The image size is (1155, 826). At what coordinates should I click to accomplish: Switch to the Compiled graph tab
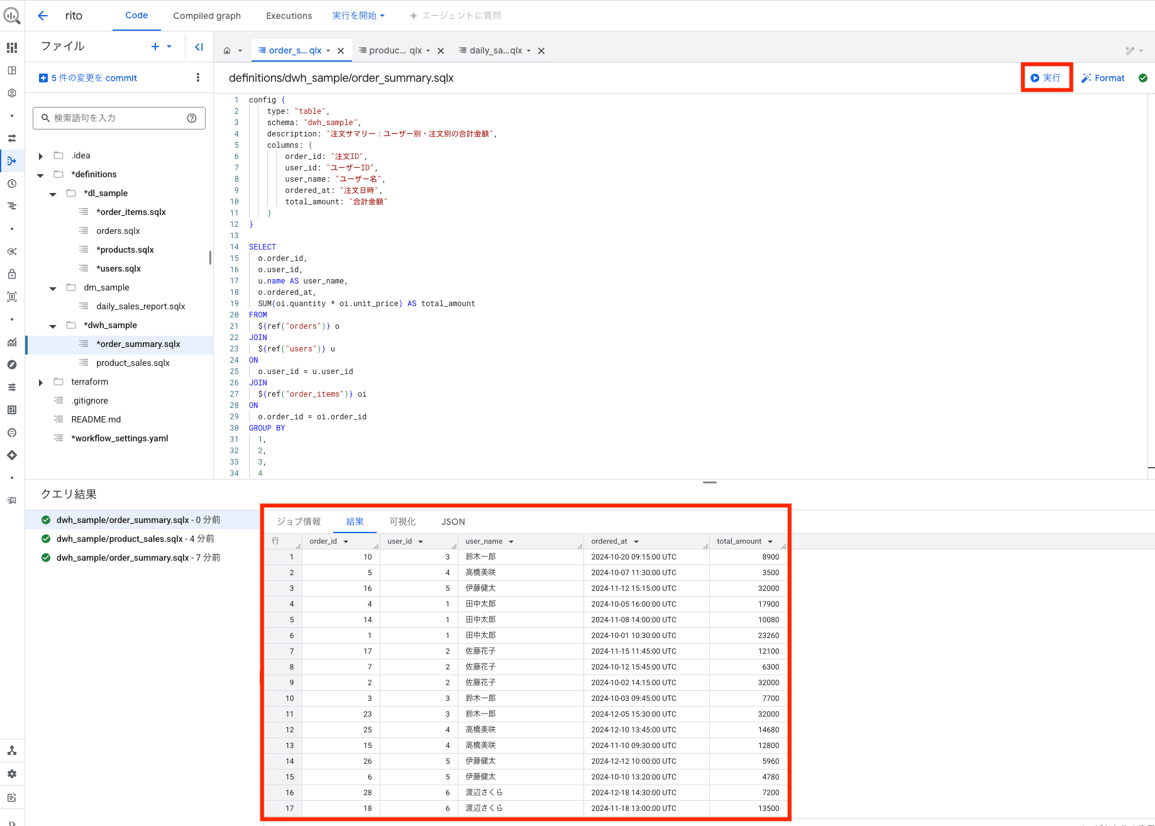click(207, 16)
